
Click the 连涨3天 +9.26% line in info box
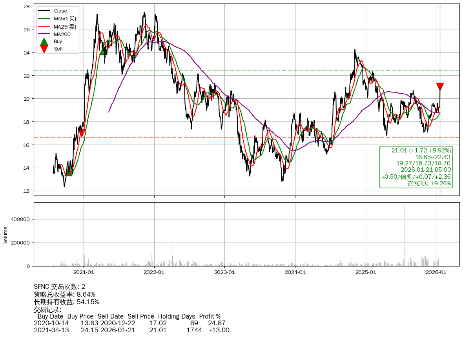tap(428, 183)
